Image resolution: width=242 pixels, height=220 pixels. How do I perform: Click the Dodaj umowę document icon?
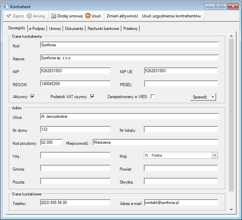click(x=54, y=16)
